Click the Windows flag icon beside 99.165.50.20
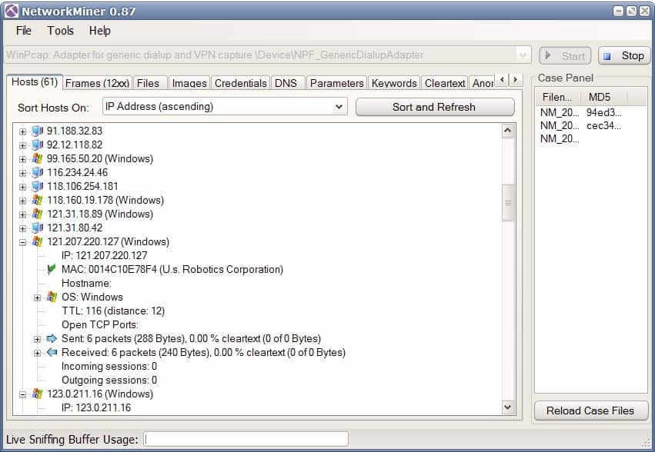 click(37, 158)
